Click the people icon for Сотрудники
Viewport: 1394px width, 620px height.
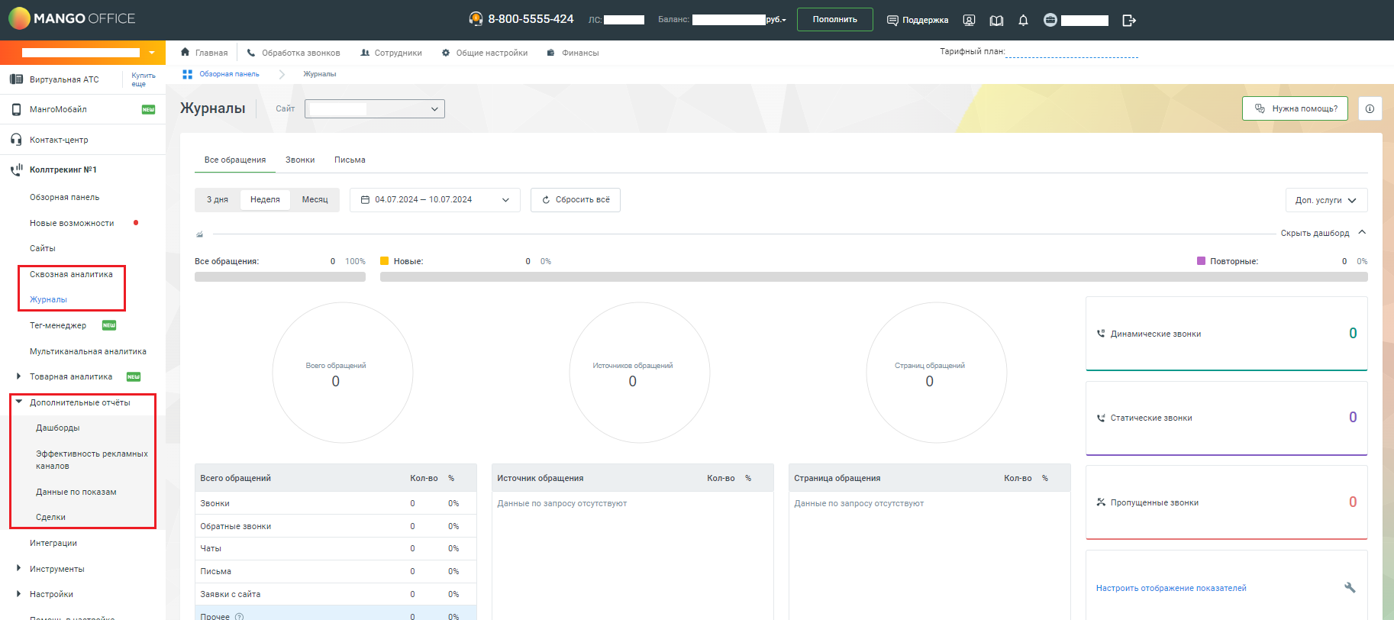[x=365, y=53]
